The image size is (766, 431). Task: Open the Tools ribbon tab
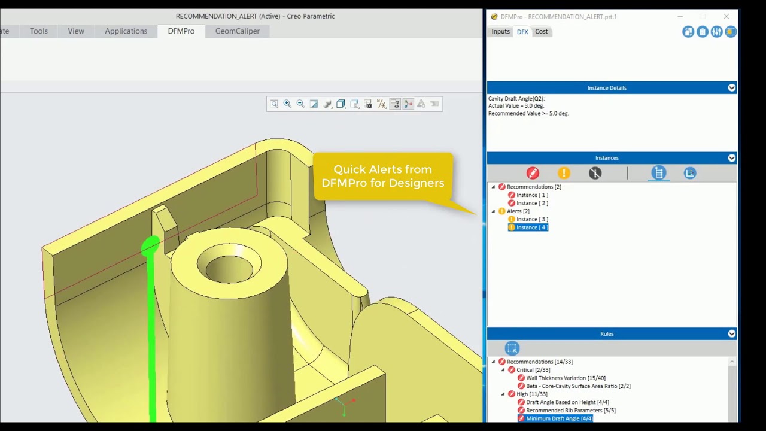coord(39,31)
